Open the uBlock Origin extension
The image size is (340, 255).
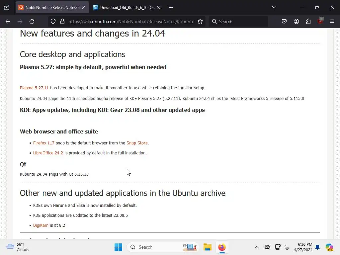pos(320,21)
